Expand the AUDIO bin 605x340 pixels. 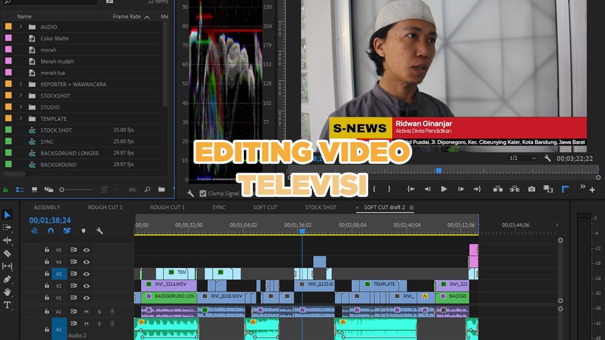21,26
